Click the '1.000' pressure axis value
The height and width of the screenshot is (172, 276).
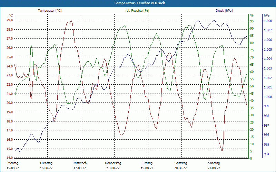(x=268, y=97)
